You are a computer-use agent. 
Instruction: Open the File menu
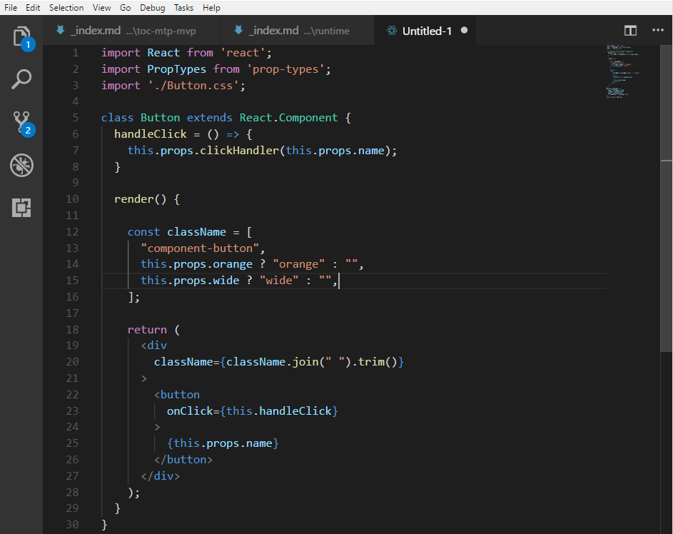(11, 7)
